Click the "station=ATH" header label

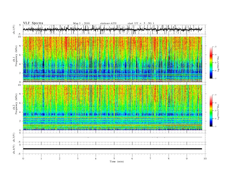pos(108,23)
